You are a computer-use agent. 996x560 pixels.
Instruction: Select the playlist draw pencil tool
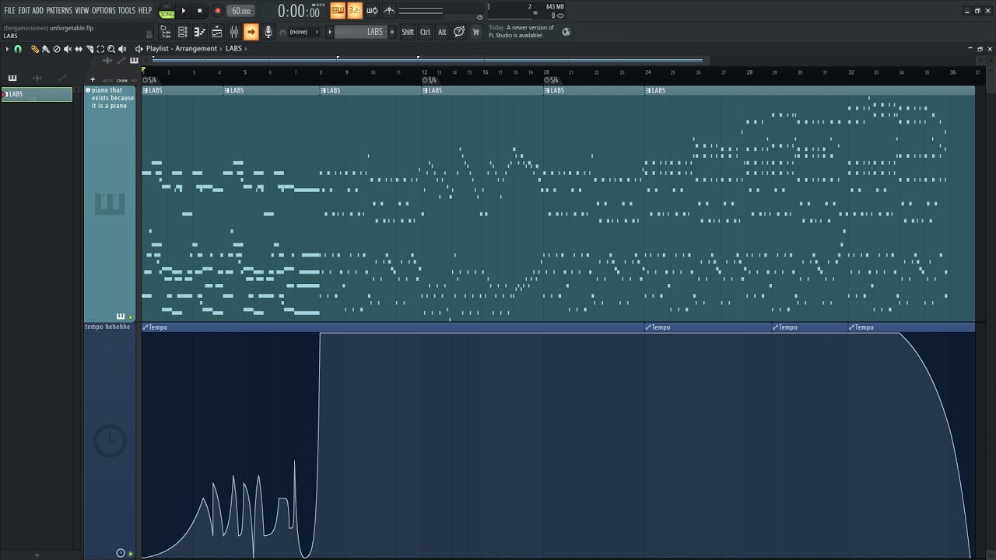(x=34, y=49)
